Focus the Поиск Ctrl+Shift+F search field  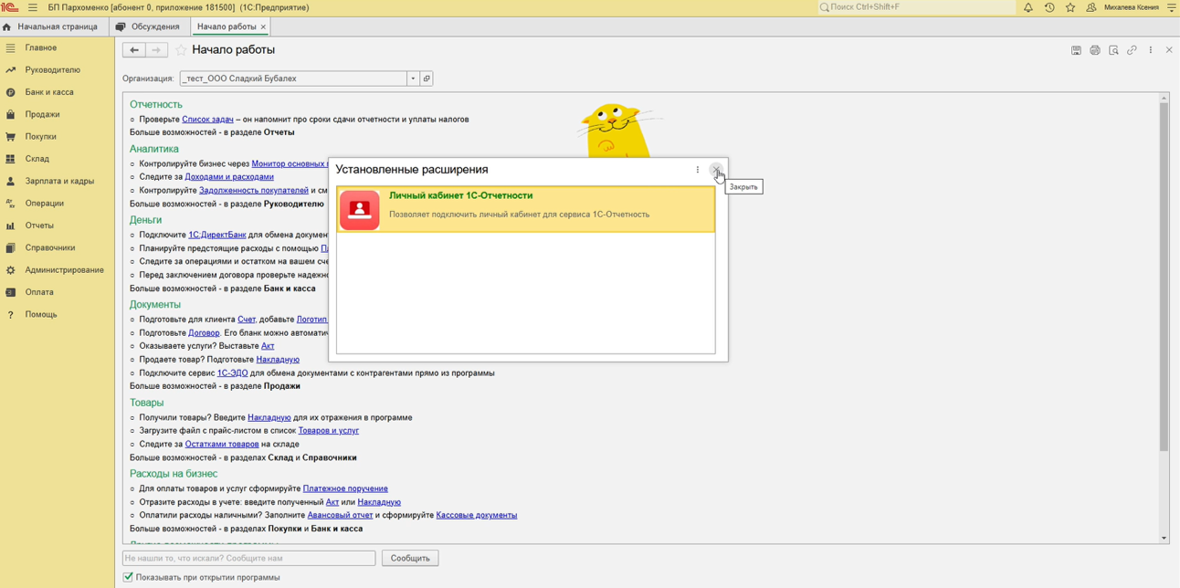(x=916, y=7)
